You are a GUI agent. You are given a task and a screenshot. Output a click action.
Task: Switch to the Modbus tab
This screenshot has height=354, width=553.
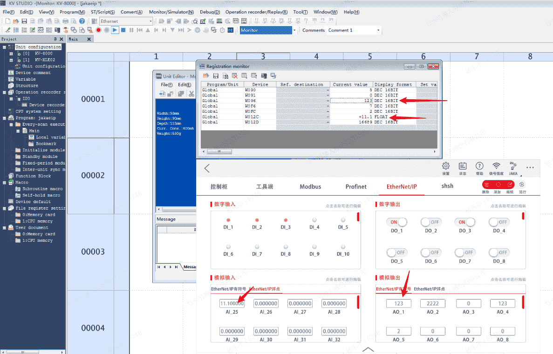click(x=310, y=186)
